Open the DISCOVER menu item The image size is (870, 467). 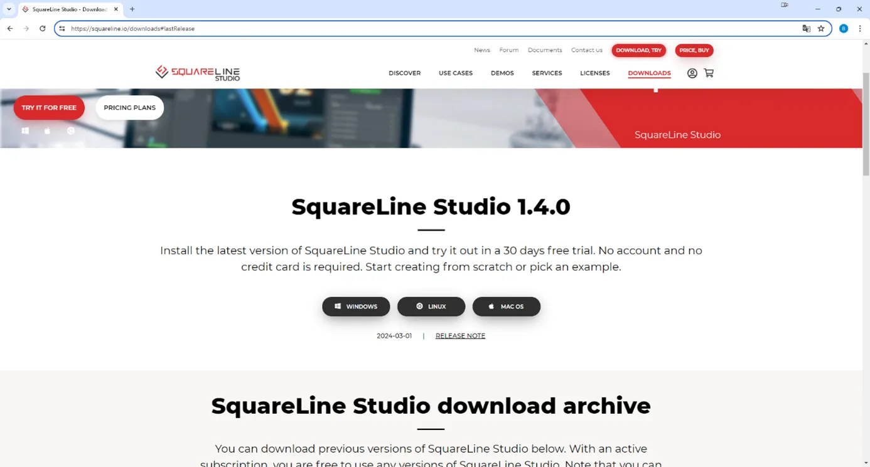click(404, 73)
